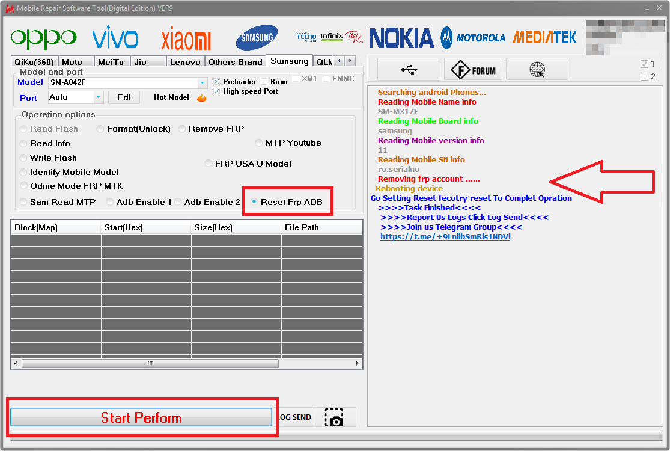Click the itel brand logo
Screen dimensions: 670x451
[354, 37]
